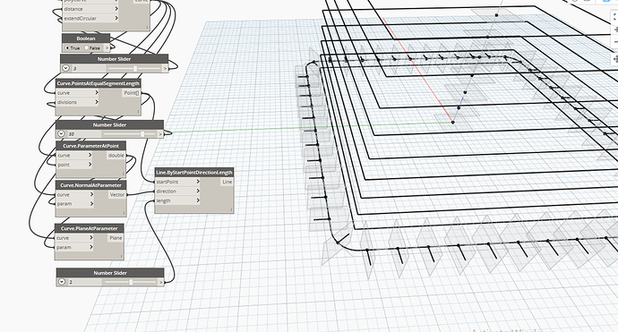The height and width of the screenshot is (332, 618).
Task: Click the direction port chevron on Line node
Action: point(198,191)
